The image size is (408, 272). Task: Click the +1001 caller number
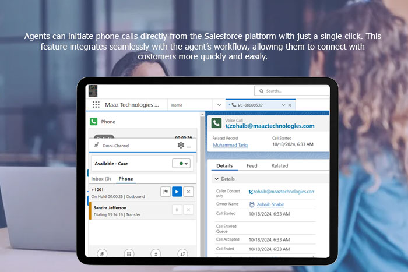pos(97,189)
